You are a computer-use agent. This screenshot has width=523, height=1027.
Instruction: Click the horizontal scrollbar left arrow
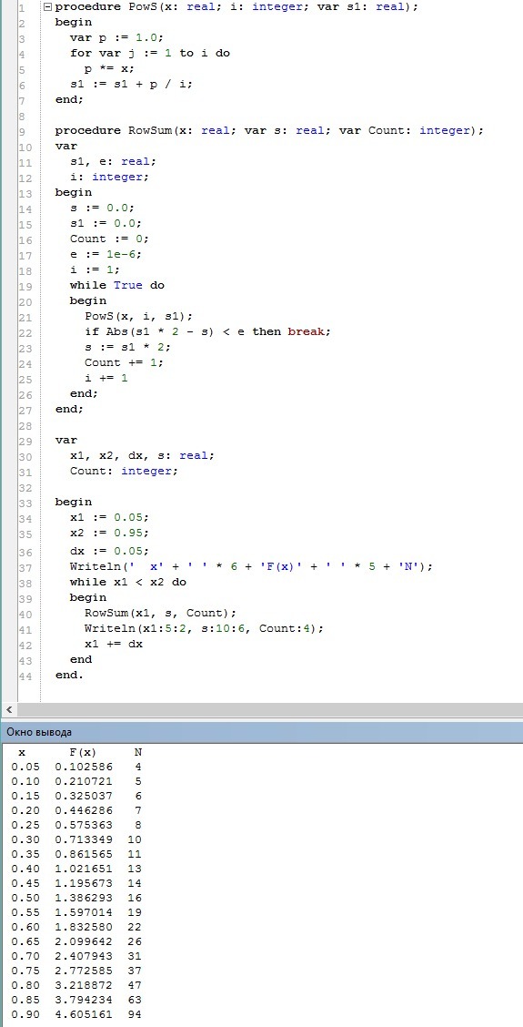[x=8, y=710]
